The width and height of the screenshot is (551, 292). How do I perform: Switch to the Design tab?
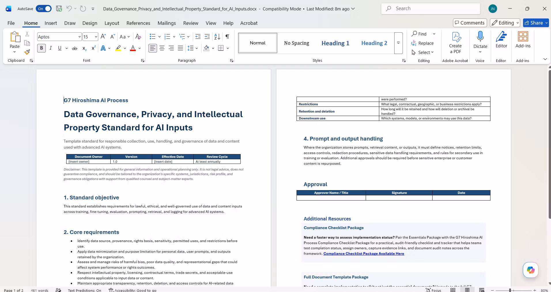pyautogui.click(x=90, y=23)
